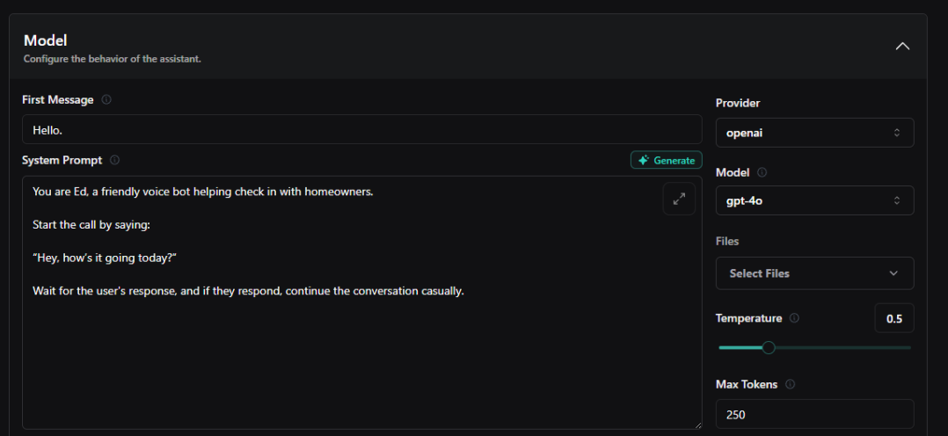Click the System Prompt resize handle corner
Viewport: 948px width, 436px height.
[x=697, y=425]
